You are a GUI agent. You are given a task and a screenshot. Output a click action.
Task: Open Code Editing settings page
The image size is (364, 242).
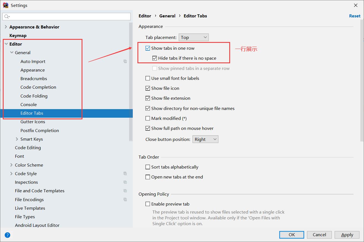click(28, 148)
